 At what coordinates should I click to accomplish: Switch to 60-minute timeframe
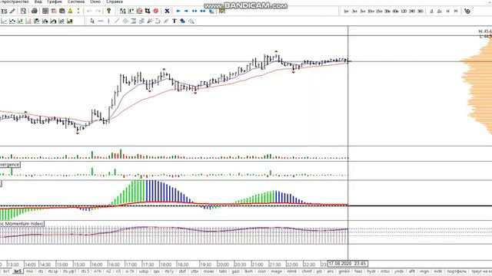(x=395, y=11)
